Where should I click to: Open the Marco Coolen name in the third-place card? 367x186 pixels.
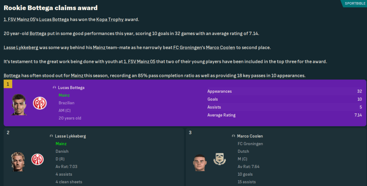(x=250, y=136)
